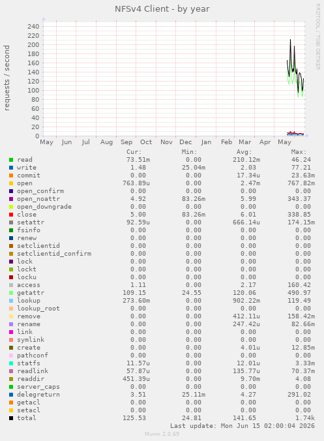The width and height of the screenshot is (324, 441).
Task: Click the fsinfo legend label
Action: [x=29, y=230]
